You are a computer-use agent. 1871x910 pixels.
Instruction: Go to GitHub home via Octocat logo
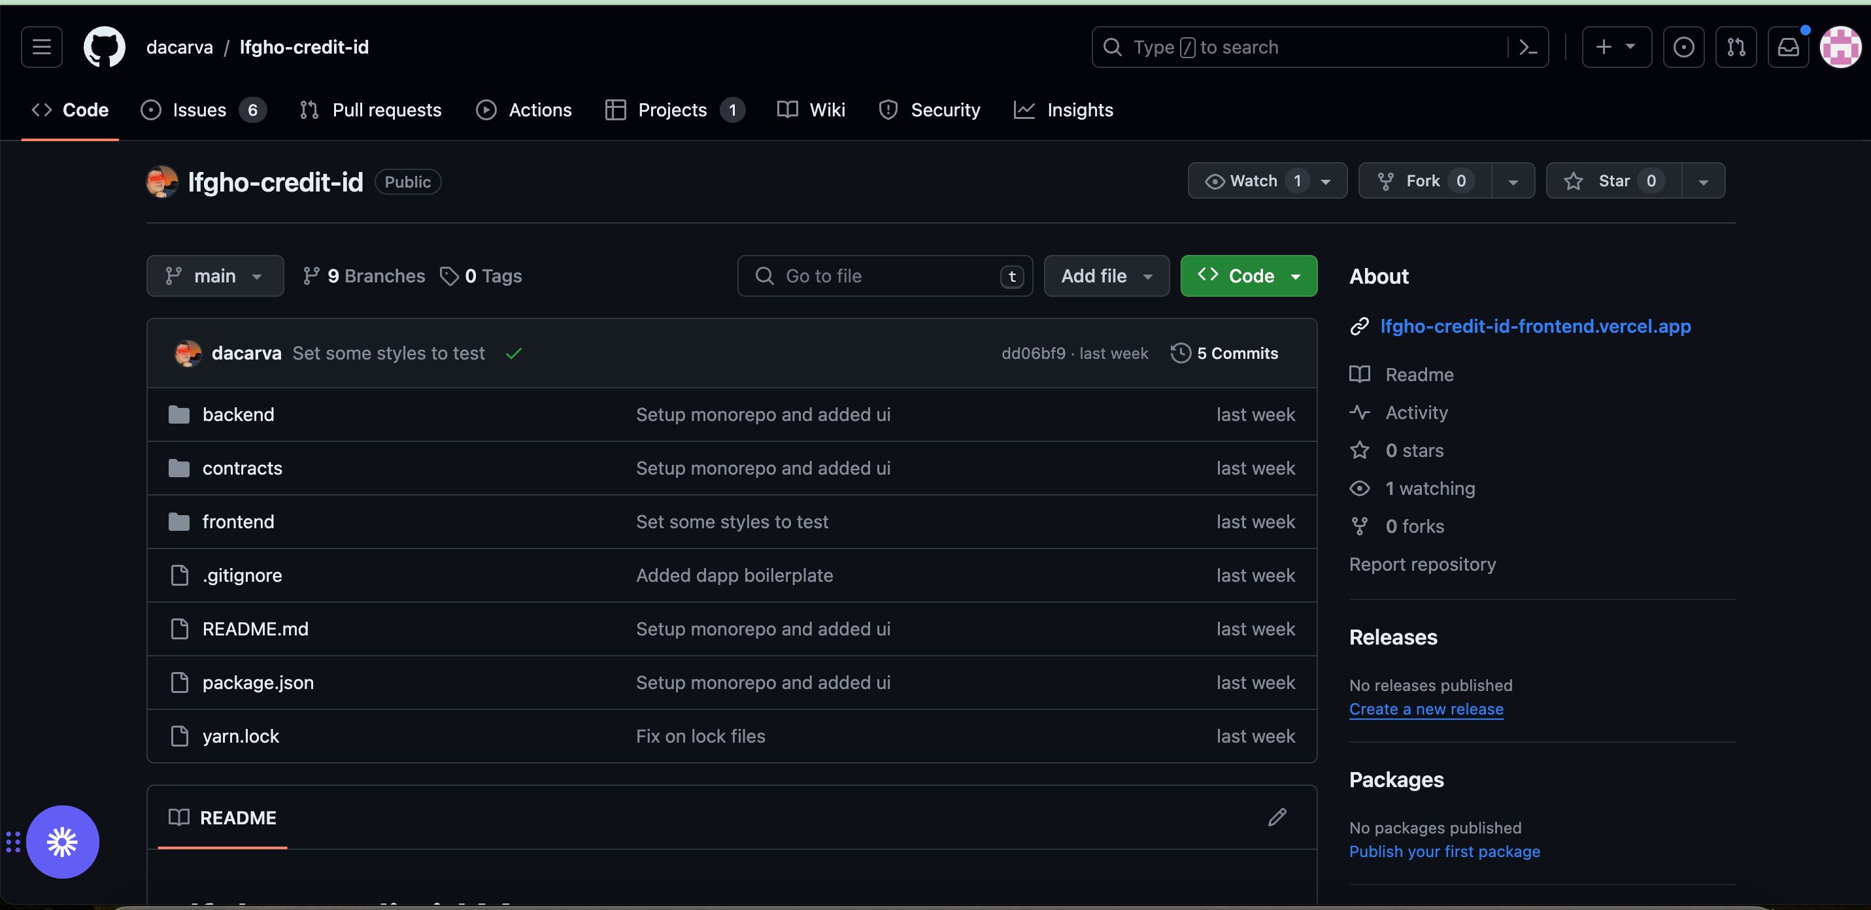104,47
